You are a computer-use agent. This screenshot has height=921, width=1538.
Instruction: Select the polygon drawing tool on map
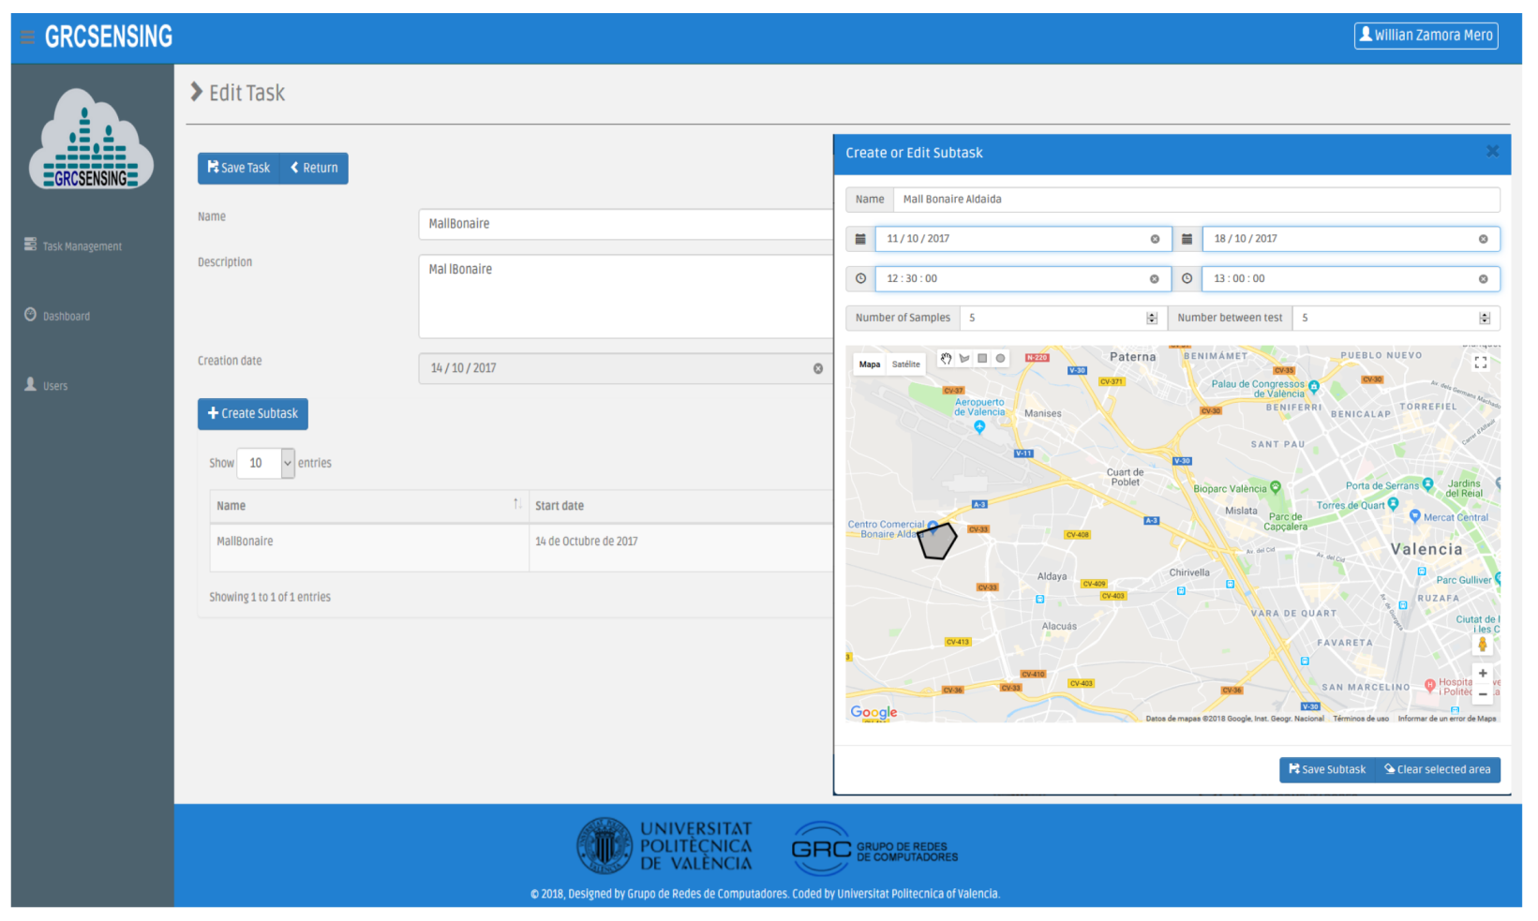[964, 359]
